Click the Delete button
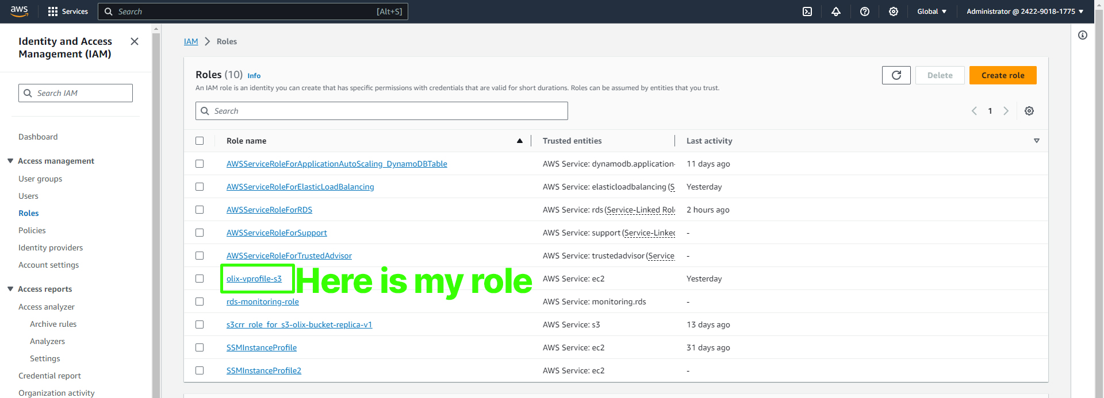 click(x=940, y=75)
